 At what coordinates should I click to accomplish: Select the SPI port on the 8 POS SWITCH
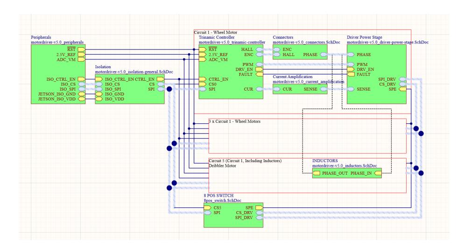(208, 213)
